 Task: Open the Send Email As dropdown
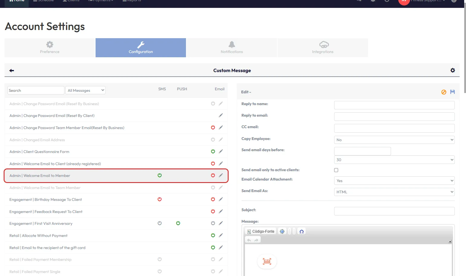pyautogui.click(x=394, y=192)
